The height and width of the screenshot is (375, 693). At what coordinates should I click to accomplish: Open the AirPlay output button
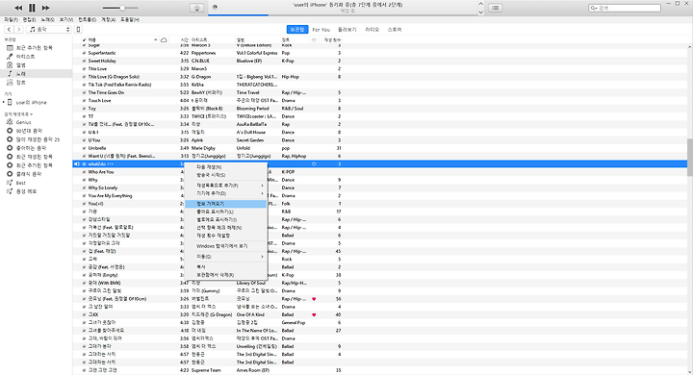tap(196, 8)
